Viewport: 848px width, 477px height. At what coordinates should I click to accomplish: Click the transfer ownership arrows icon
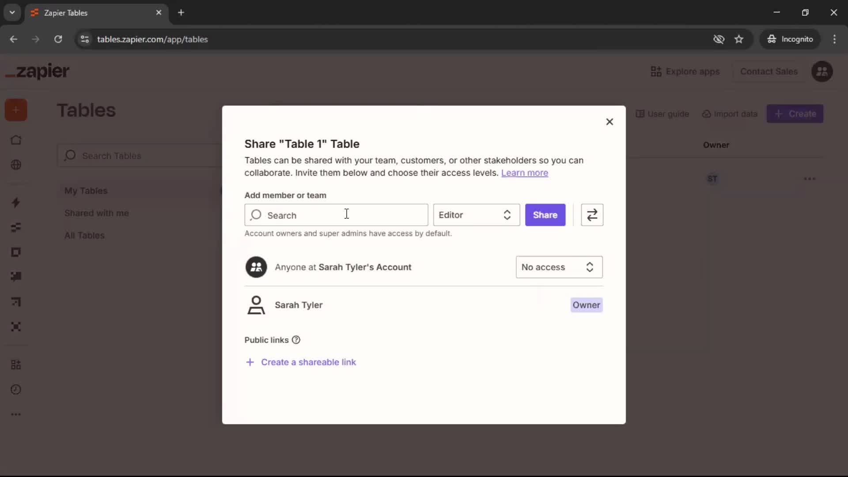point(592,215)
